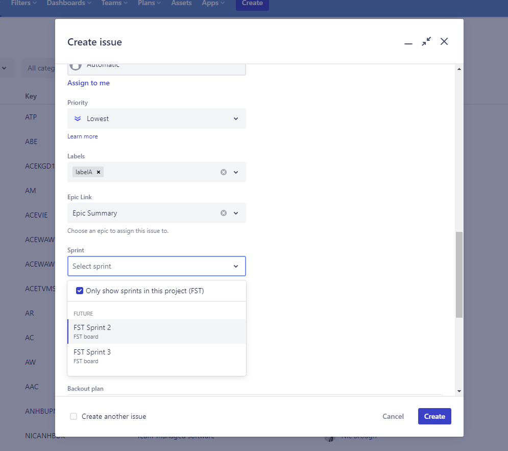Open the Plans menu
Screen dimensions: 508x451
click(x=150, y=3)
